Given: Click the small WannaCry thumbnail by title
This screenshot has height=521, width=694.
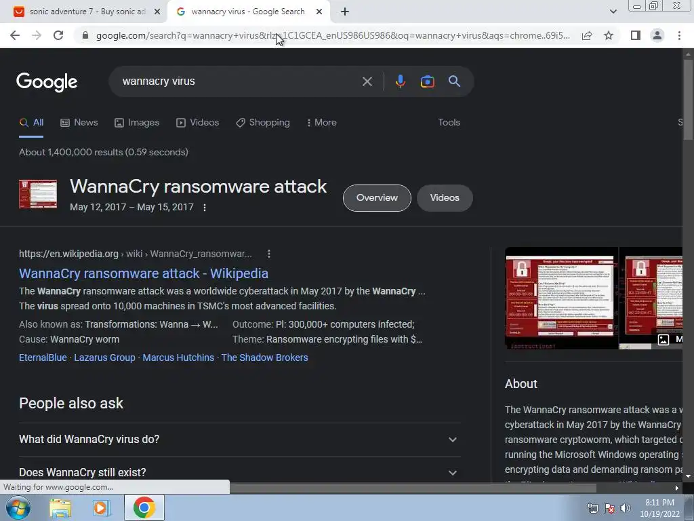Looking at the screenshot, I should point(38,194).
